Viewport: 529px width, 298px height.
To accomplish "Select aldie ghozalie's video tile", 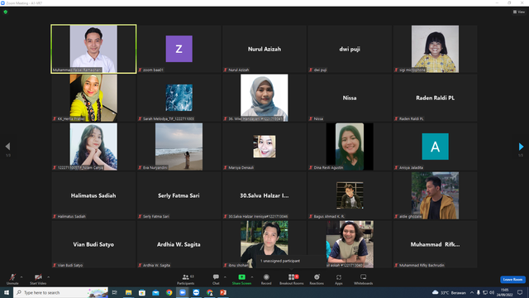I will 435,195.
